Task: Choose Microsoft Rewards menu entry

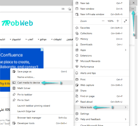Action: tap(101, 61)
